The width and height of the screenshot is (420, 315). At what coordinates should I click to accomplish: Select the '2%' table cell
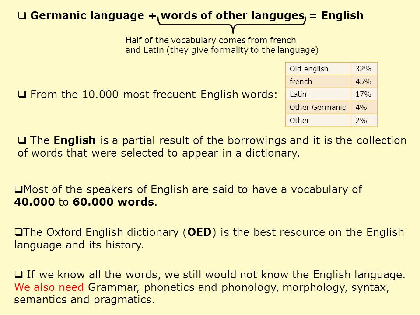(364, 120)
